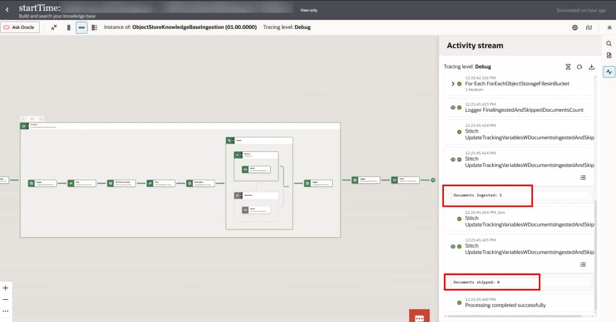This screenshot has height=322, width=616.
Task: Expand the For Each ForEachObjectStorageFilesInBucket entry
Action: [x=453, y=84]
